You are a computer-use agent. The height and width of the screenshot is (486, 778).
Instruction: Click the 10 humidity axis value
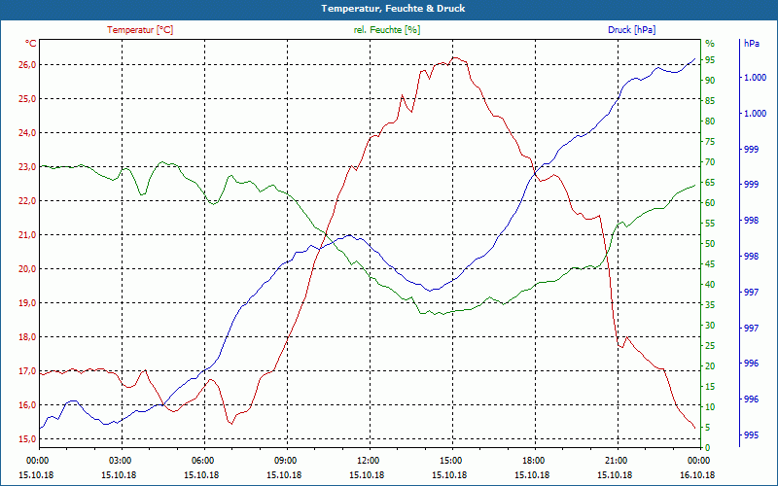[x=710, y=407]
